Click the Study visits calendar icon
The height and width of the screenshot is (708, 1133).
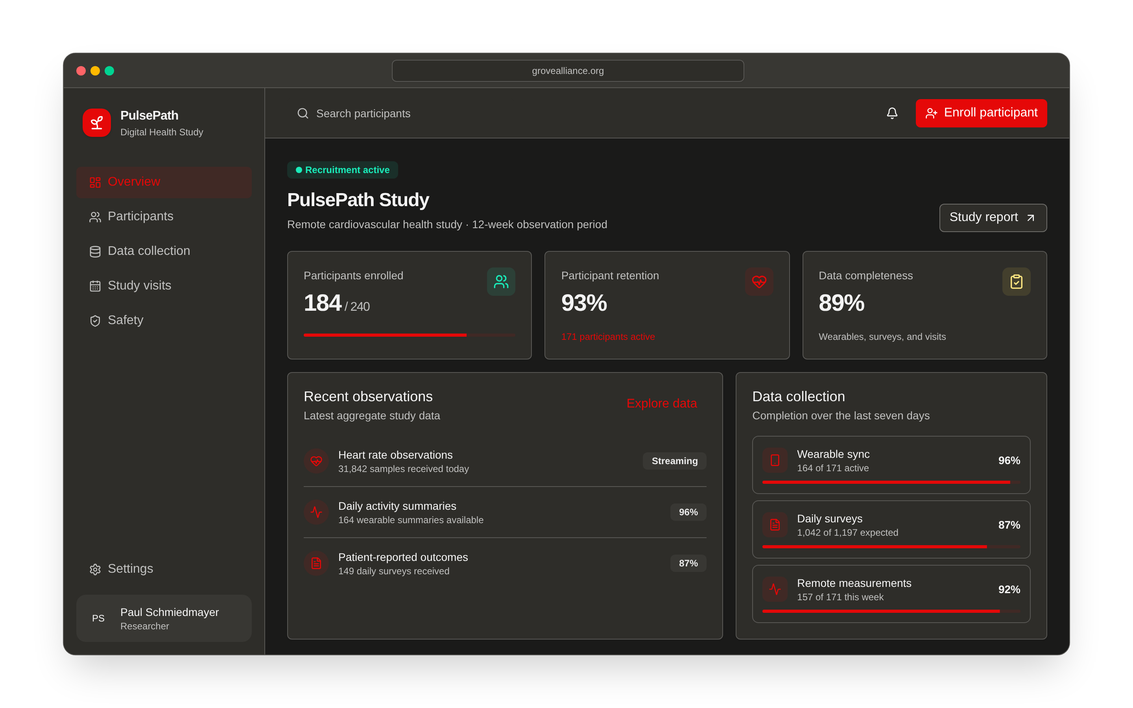coord(95,286)
